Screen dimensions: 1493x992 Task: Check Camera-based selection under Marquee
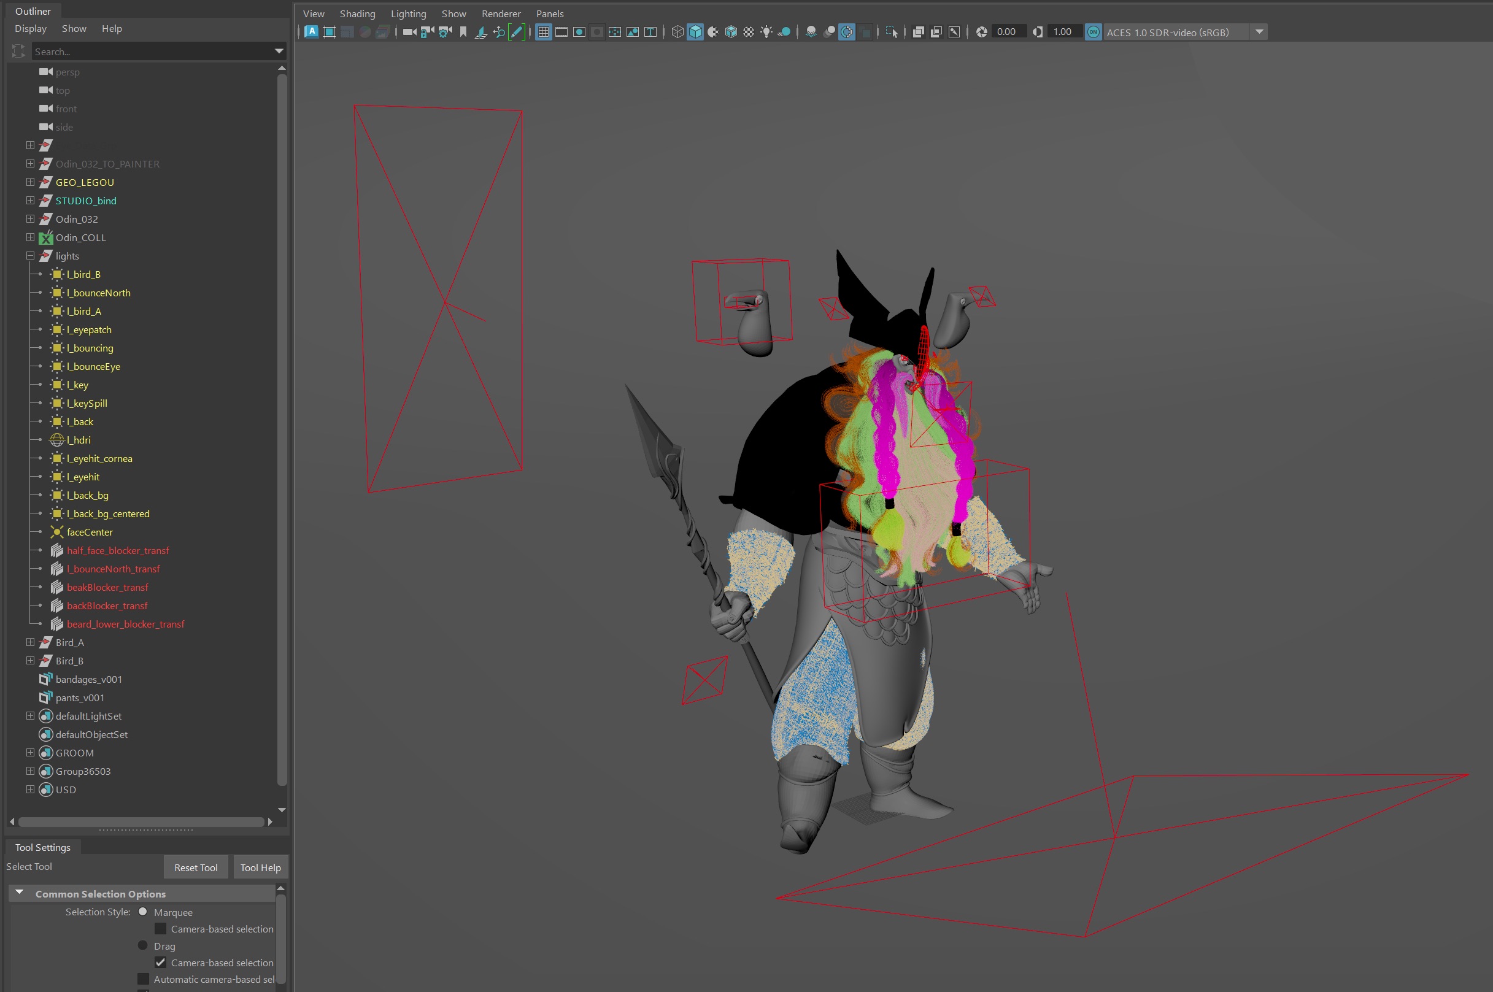tap(161, 929)
